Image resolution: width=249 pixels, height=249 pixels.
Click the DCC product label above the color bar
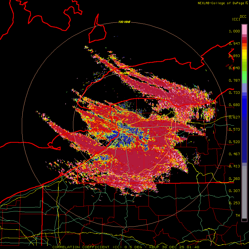pos(243,17)
